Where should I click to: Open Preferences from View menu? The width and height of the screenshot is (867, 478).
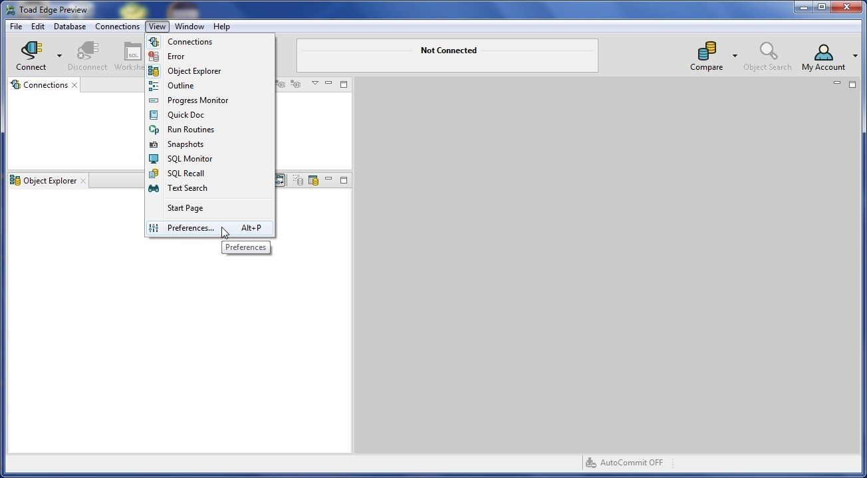click(209, 228)
